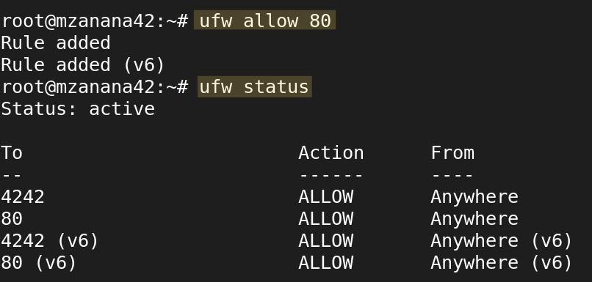The image size is (592, 282).
Task: Click 'Anywhere' in the 4242 row
Action: pyautogui.click(x=474, y=197)
